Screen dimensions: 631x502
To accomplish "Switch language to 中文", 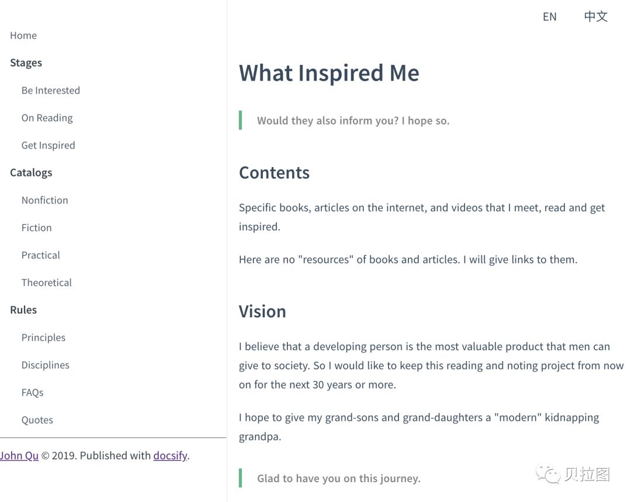I will click(595, 16).
